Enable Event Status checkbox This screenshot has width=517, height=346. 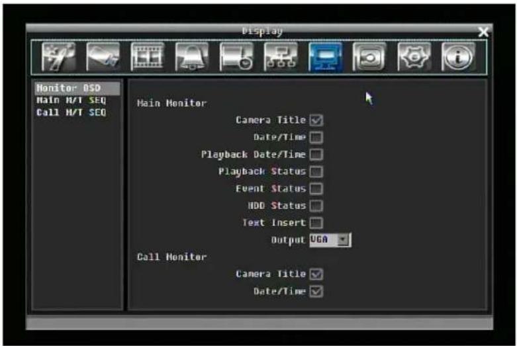[x=316, y=189]
